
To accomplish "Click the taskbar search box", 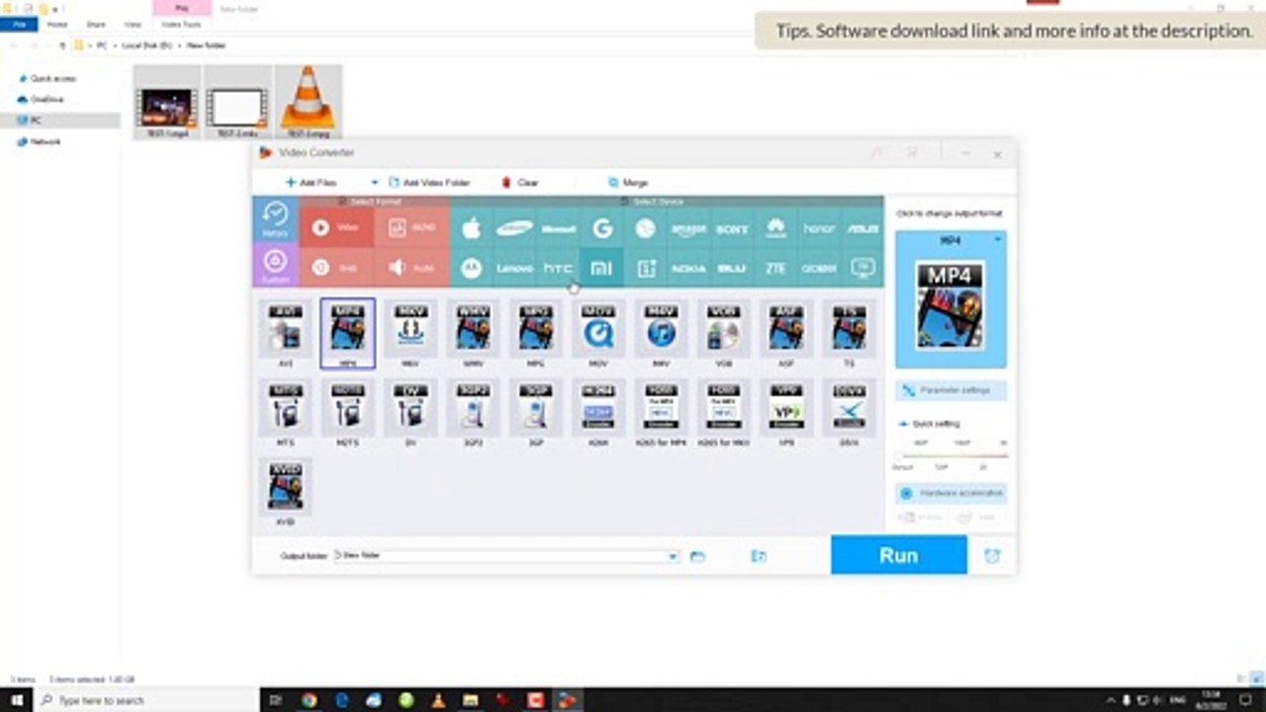I will (148, 700).
